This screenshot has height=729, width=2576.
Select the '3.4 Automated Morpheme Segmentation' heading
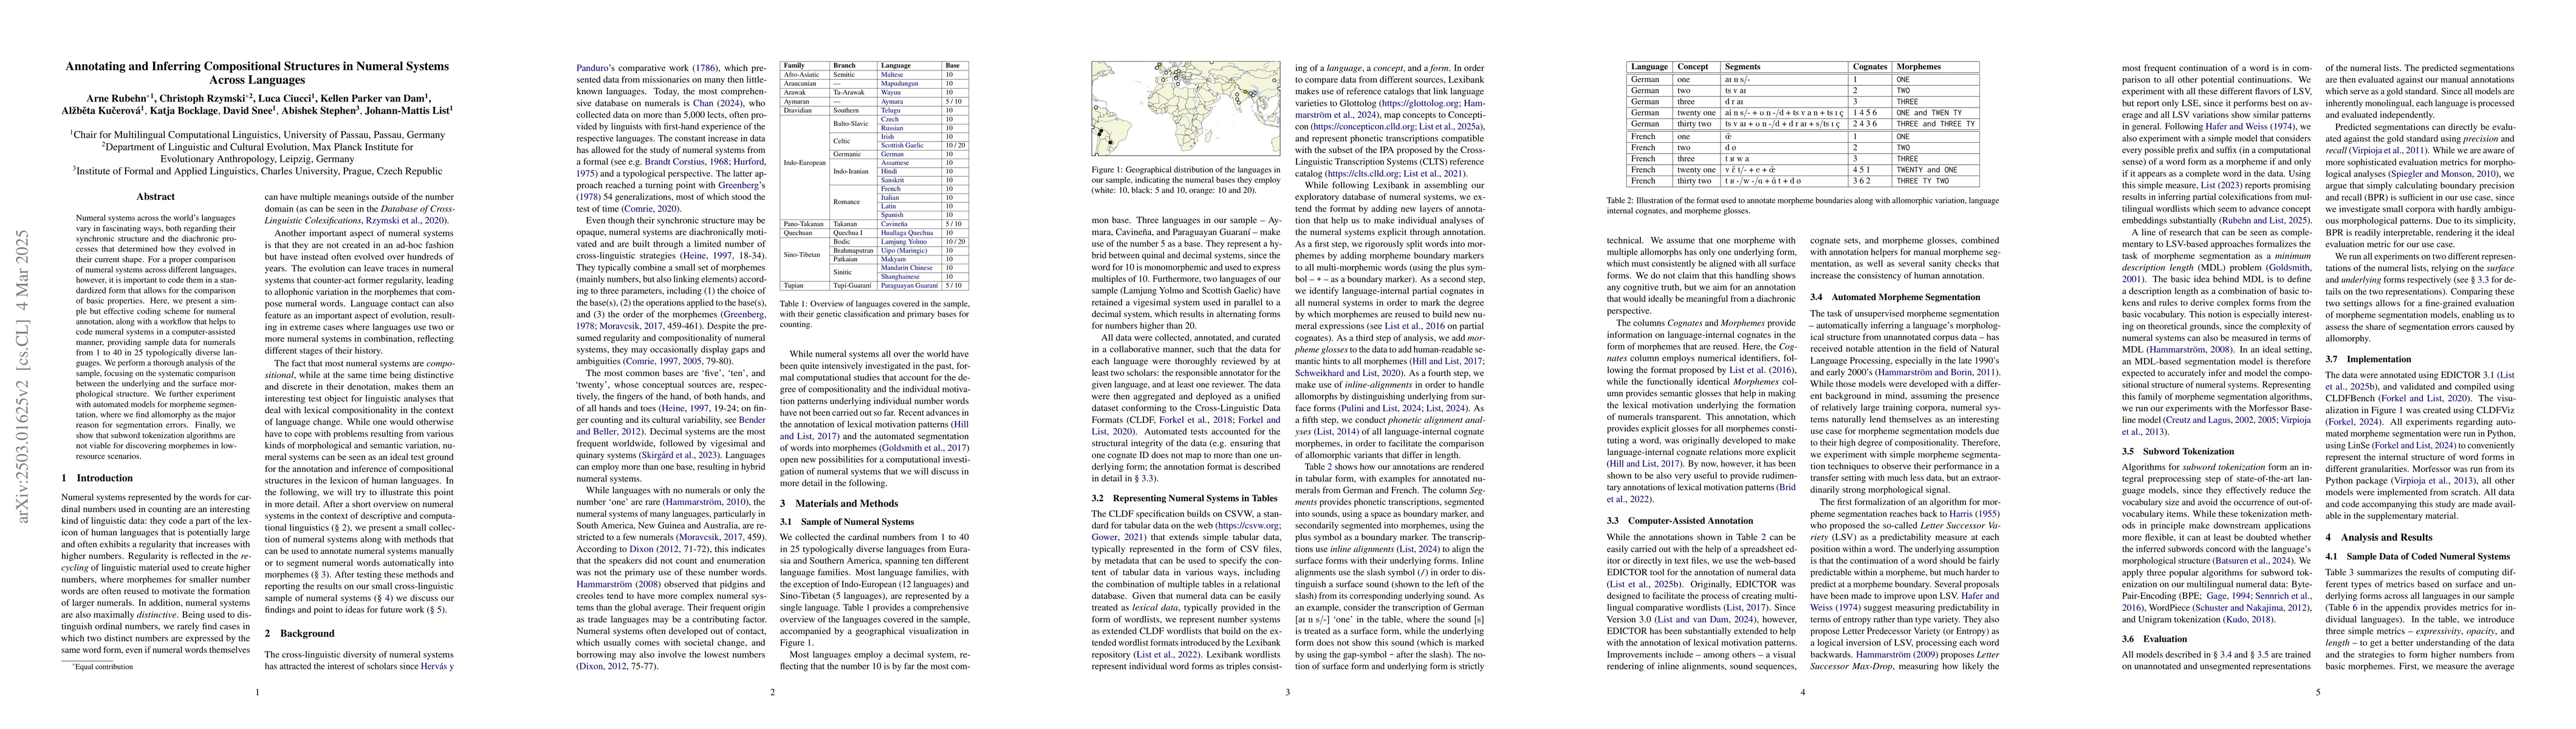point(1896,297)
